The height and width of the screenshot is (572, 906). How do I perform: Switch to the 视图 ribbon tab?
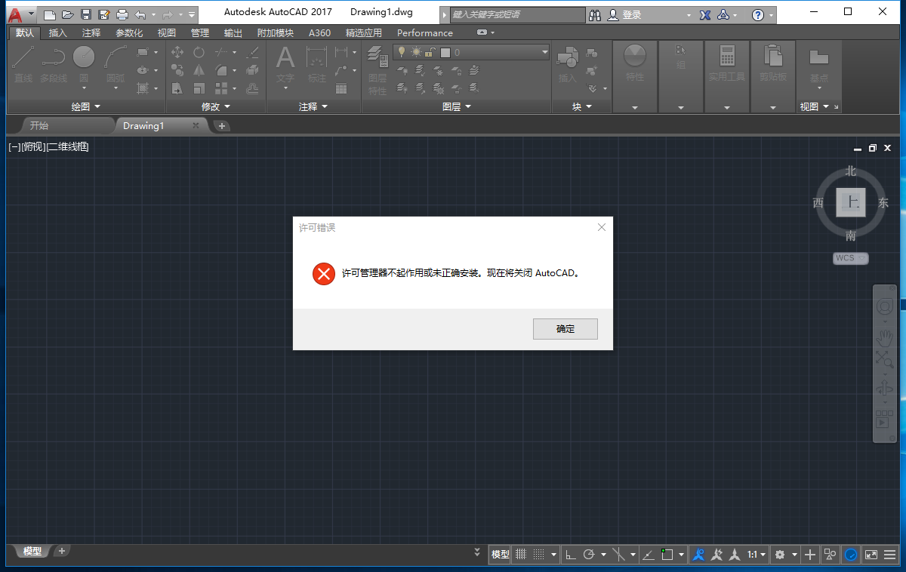tap(167, 32)
